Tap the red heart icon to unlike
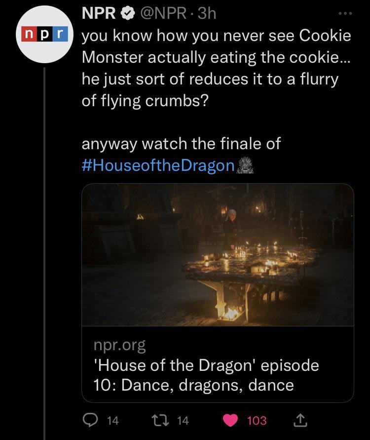The image size is (370, 440). point(230,421)
